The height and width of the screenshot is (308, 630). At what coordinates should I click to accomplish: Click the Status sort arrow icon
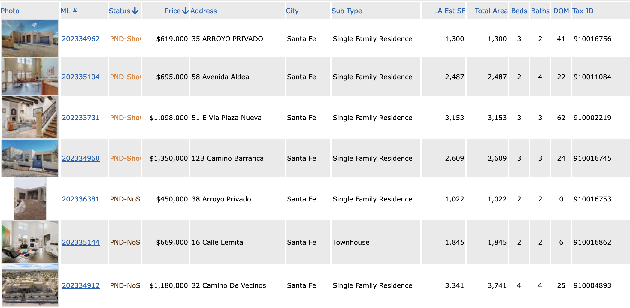135,11
